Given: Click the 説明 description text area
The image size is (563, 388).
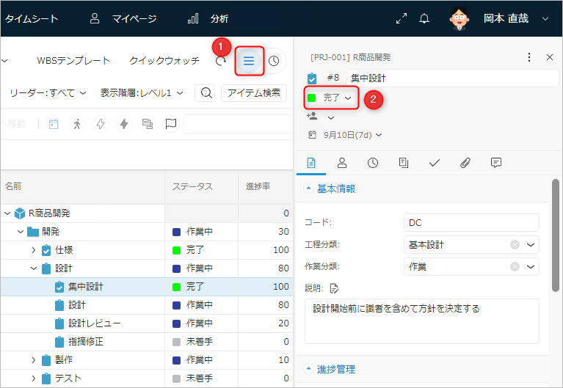Looking at the screenshot, I should 421,321.
